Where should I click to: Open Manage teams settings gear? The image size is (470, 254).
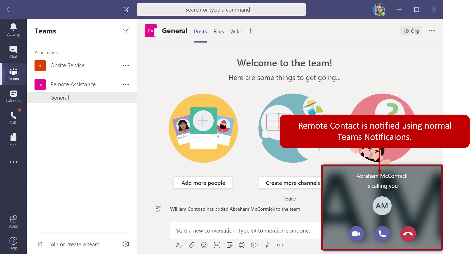pyautogui.click(x=126, y=244)
